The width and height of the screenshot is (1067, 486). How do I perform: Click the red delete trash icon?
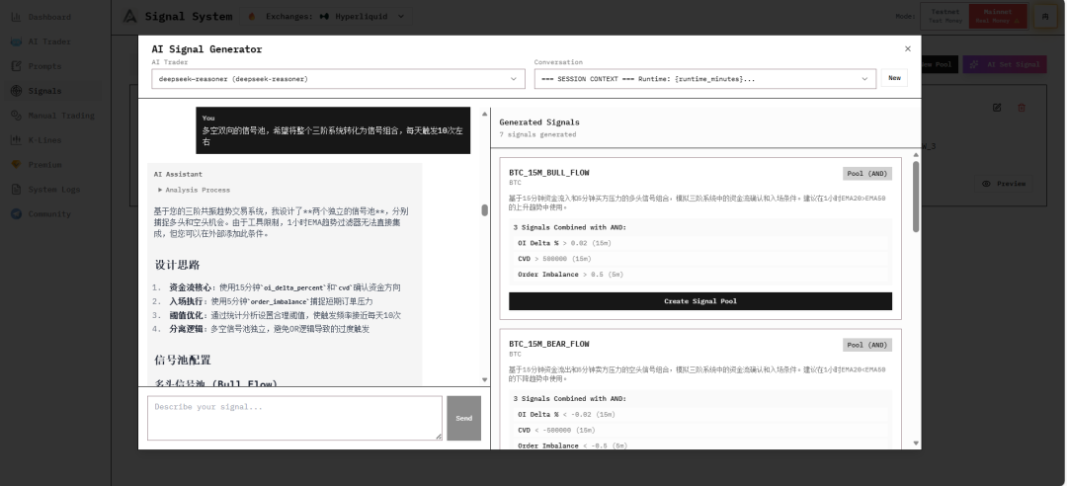pyautogui.click(x=1022, y=108)
